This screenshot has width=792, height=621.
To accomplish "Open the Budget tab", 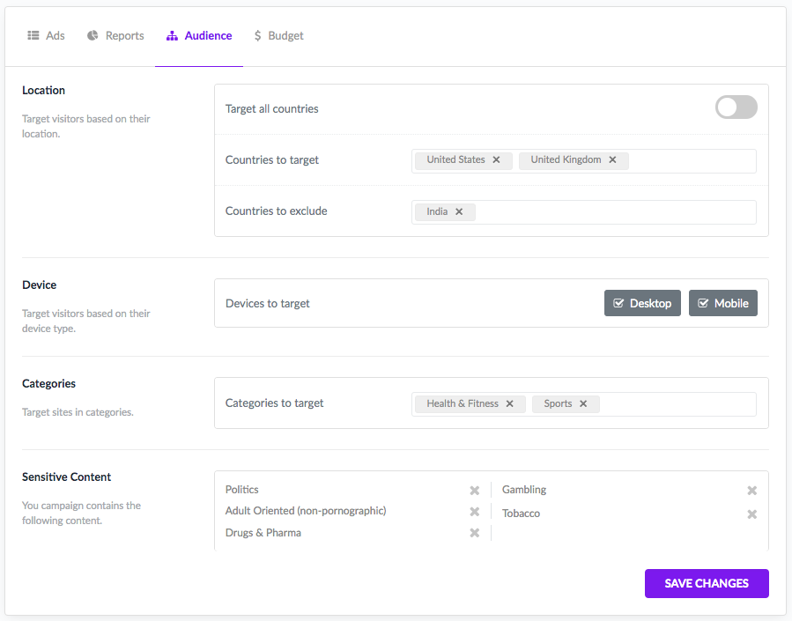I will pos(278,36).
